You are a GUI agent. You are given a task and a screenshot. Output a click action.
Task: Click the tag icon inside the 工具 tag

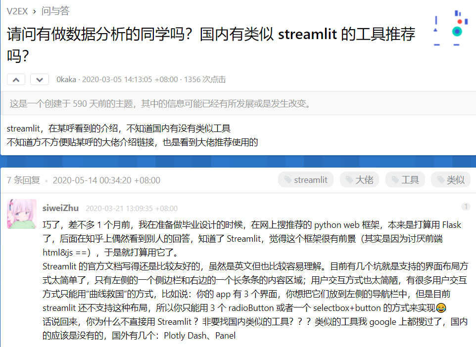click(x=395, y=180)
